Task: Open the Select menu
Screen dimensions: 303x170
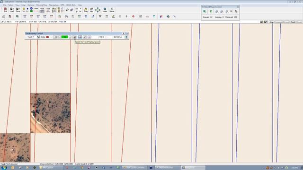Action: 11,5
